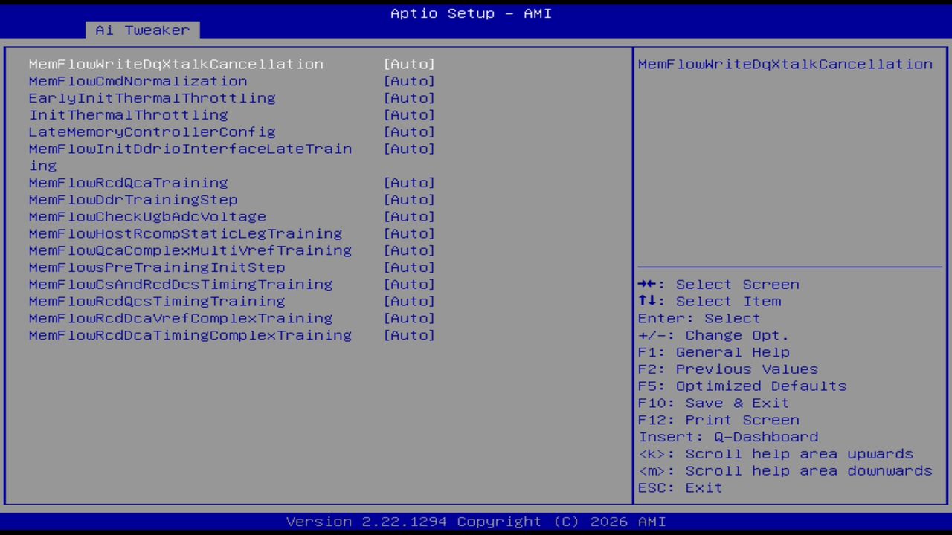Viewport: 952px width, 535px height.
Task: Open the MemFlowHostRcompStaticLegTraining dropdown
Action: tap(409, 233)
